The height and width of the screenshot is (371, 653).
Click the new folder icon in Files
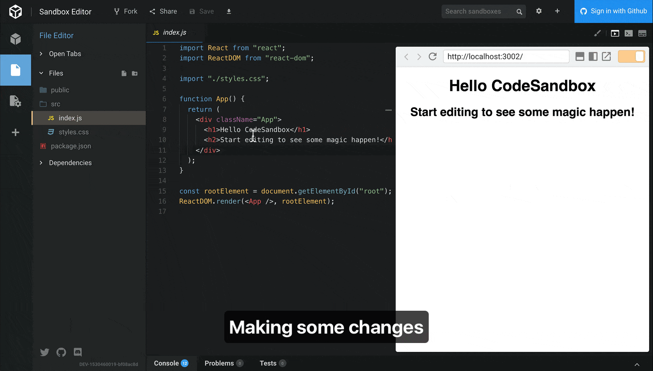pos(135,73)
